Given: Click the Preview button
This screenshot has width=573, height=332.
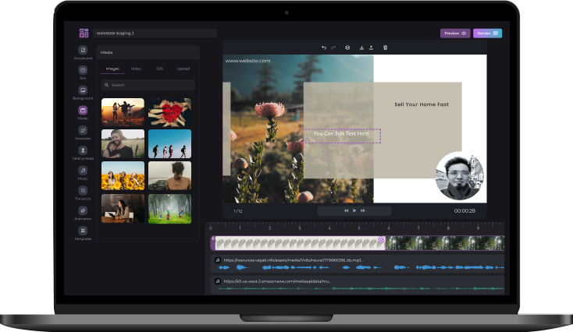Looking at the screenshot, I should (x=455, y=34).
